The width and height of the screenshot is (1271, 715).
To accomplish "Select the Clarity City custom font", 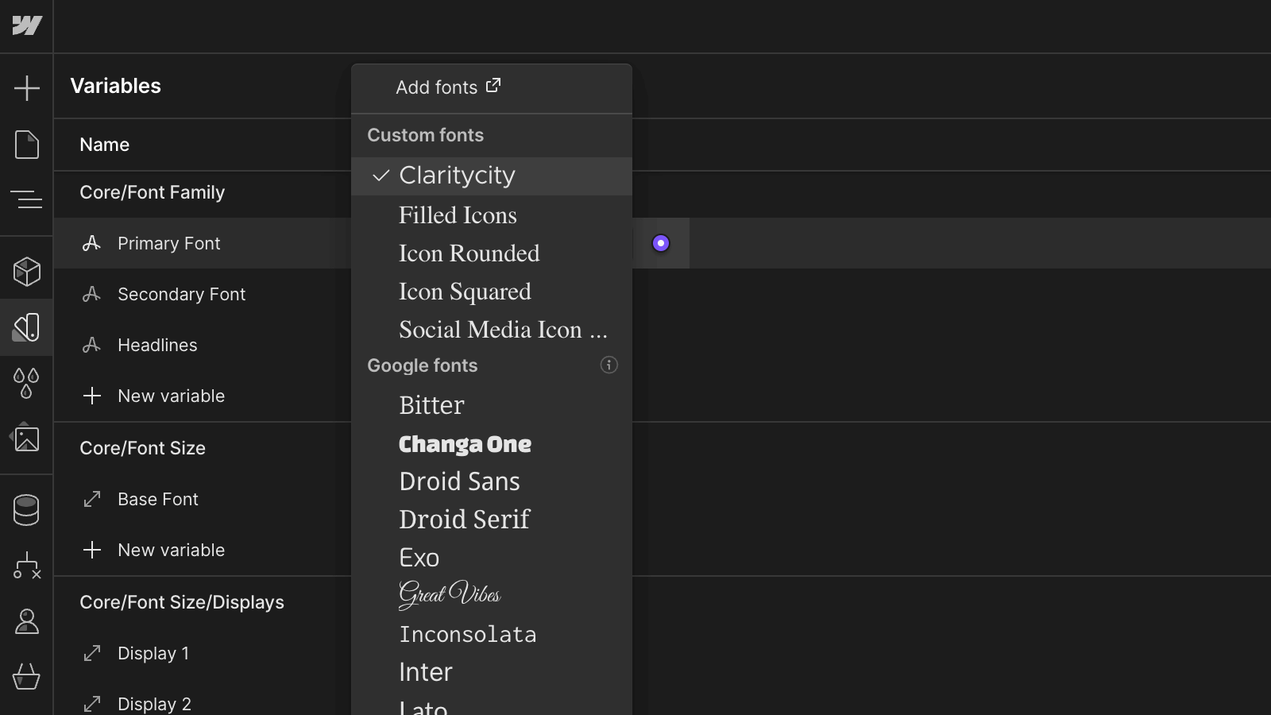I will [x=457, y=175].
